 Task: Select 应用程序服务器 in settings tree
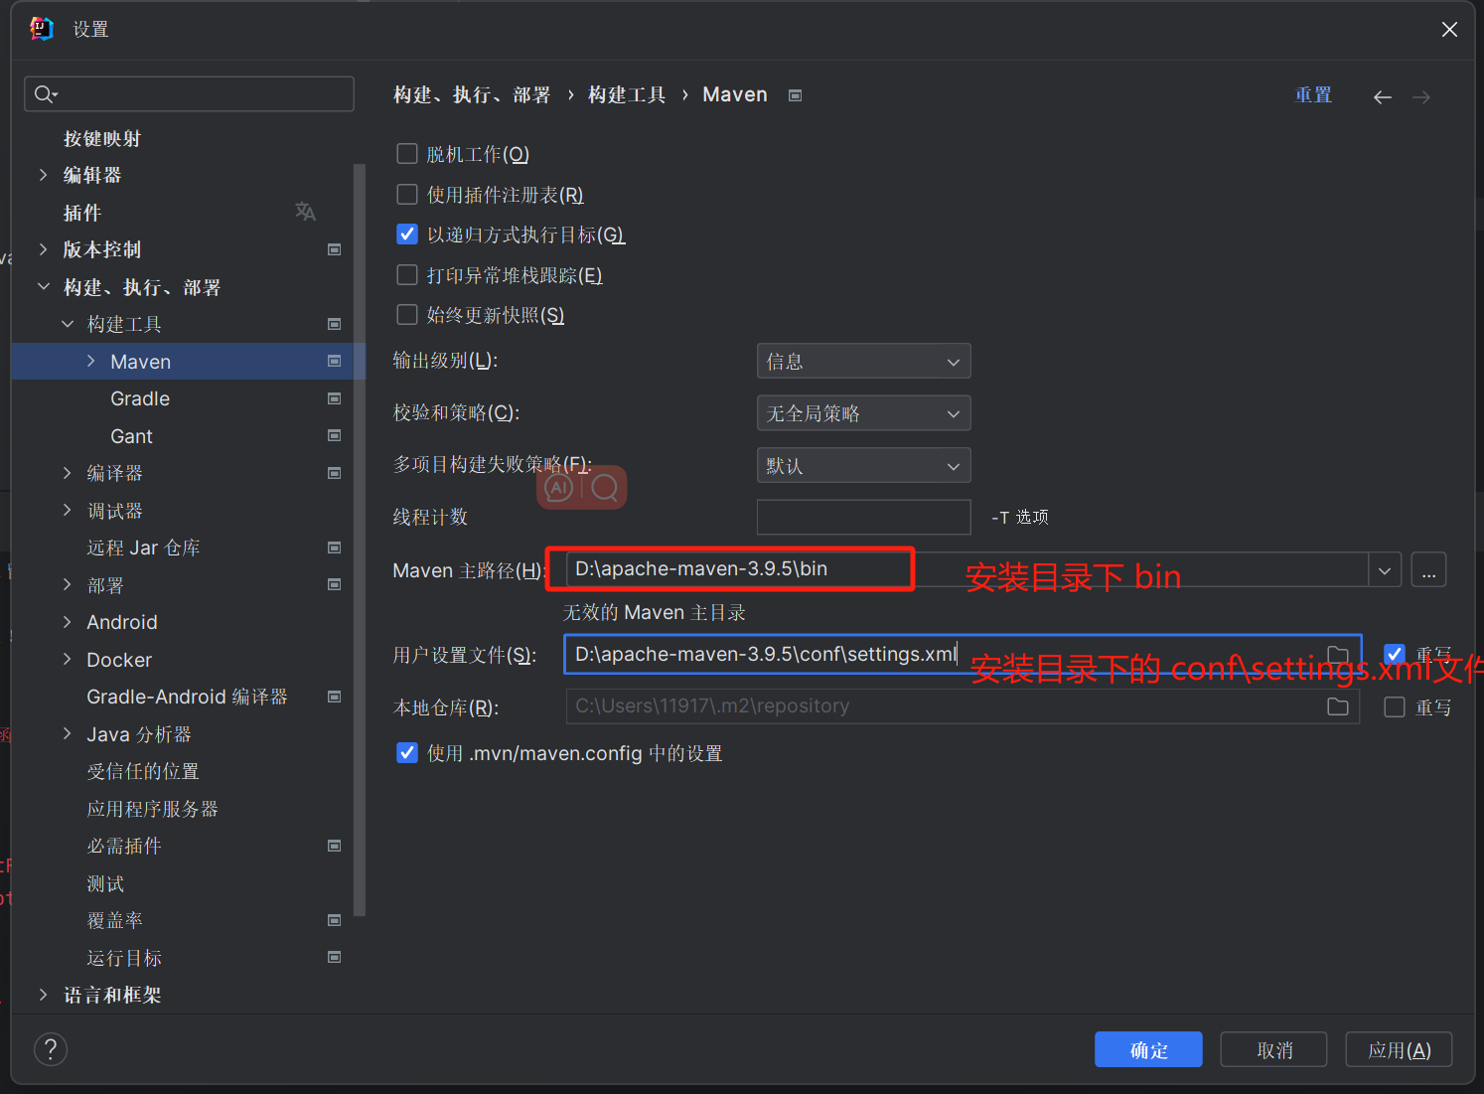point(152,809)
